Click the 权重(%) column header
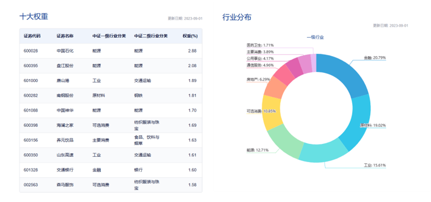 coord(190,36)
